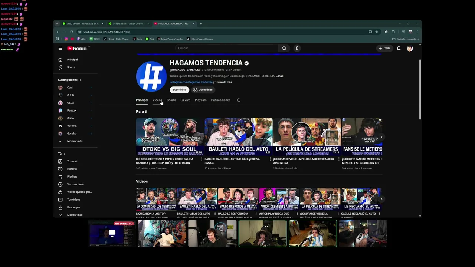Open the browser extensions puzzle icon
The height and width of the screenshot is (267, 475).
tap(393, 32)
